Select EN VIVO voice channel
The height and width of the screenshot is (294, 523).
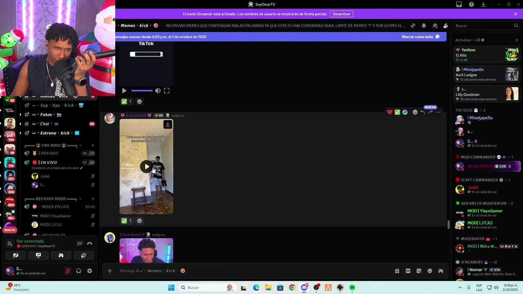[x=59, y=163]
